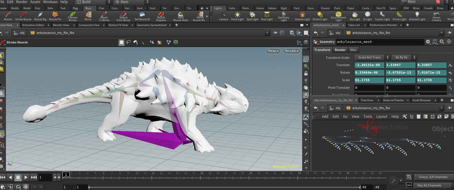Viewport: 454px width, 190px height.
Task: Jump to the first frame
Action: pyautogui.click(x=3, y=177)
